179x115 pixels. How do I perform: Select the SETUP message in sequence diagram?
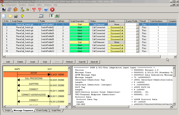coord(36,74)
